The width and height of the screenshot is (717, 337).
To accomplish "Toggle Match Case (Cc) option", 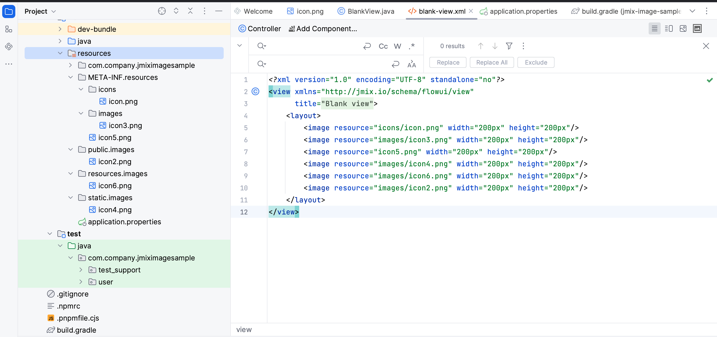I will point(383,46).
